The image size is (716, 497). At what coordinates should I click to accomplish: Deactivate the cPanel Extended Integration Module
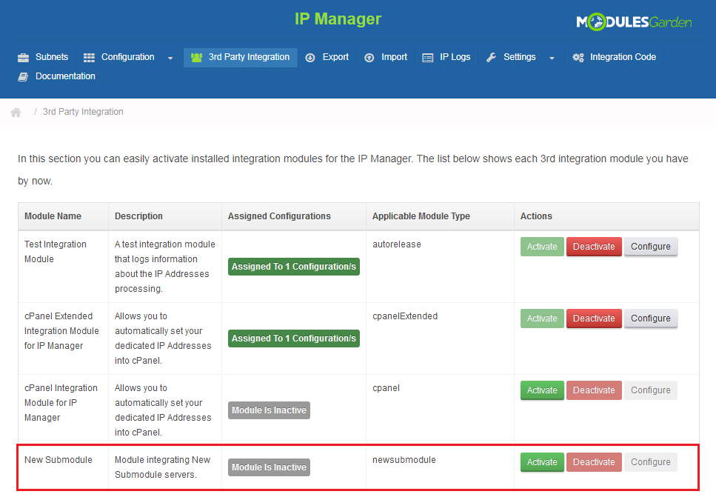click(594, 318)
